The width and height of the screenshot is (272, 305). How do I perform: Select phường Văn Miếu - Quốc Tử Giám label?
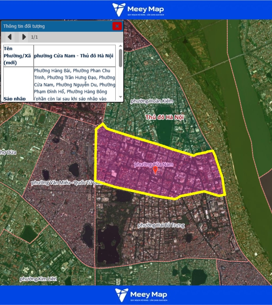pyautogui.click(x=65, y=182)
